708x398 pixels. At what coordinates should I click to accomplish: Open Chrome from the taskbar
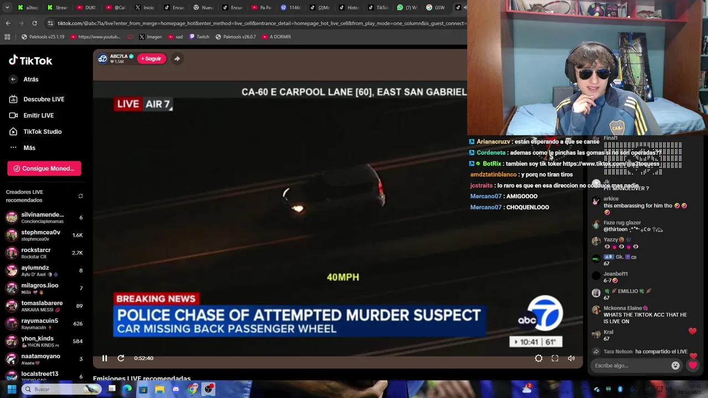192,389
